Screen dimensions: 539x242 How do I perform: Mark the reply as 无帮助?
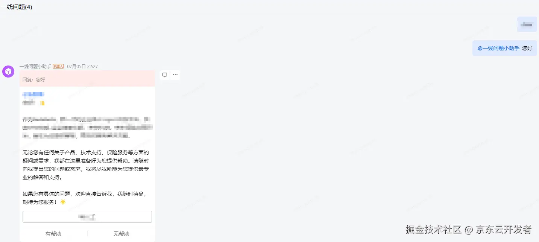pyautogui.click(x=121, y=234)
